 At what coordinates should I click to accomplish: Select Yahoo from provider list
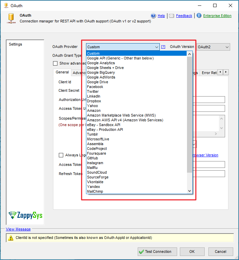pyautogui.click(x=137, y=106)
